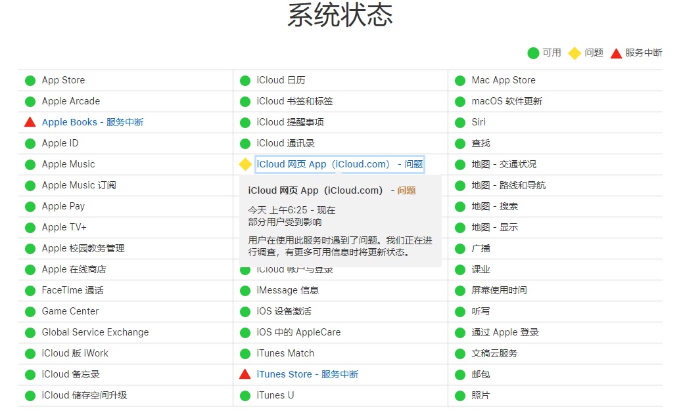Click the 课业 entry
The image size is (681, 411).
click(481, 270)
